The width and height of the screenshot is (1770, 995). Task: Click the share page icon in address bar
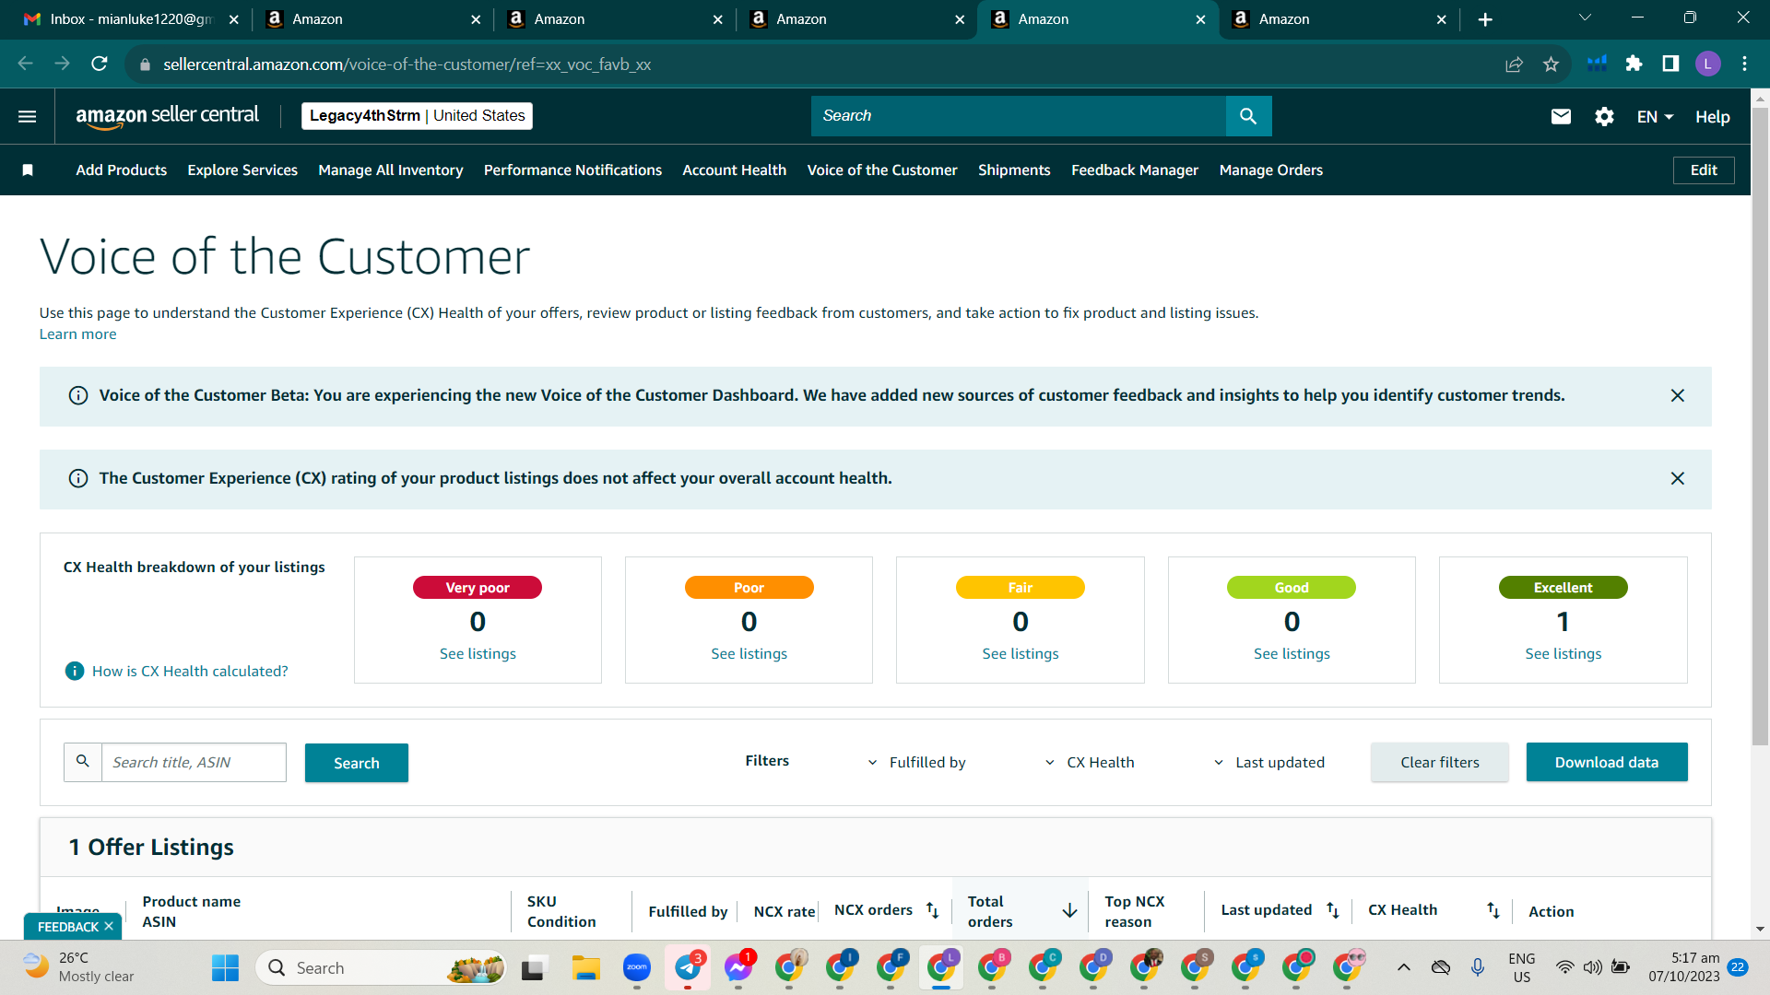(1514, 64)
